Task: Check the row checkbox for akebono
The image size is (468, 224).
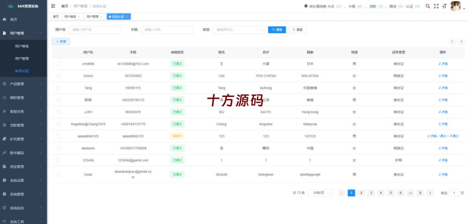Action: coord(59,148)
